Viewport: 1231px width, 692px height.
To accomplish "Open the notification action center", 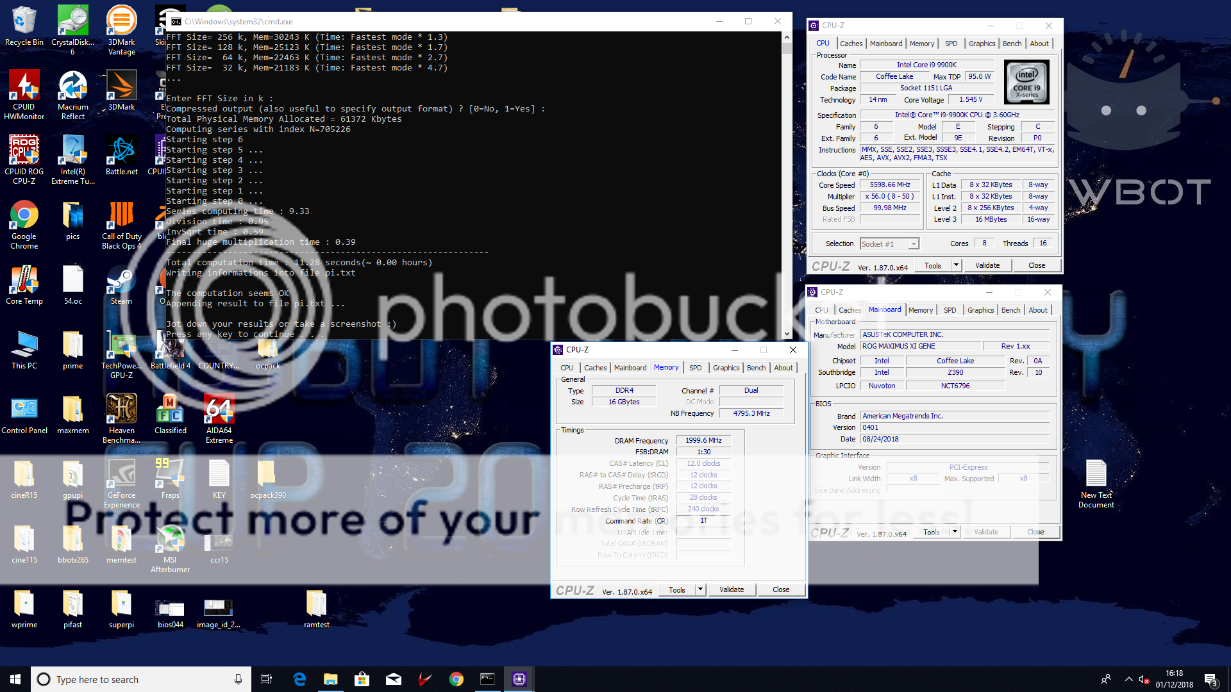I will click(1210, 679).
